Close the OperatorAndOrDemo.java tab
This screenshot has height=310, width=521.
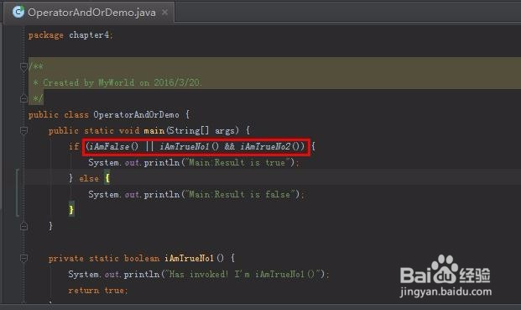click(x=164, y=13)
